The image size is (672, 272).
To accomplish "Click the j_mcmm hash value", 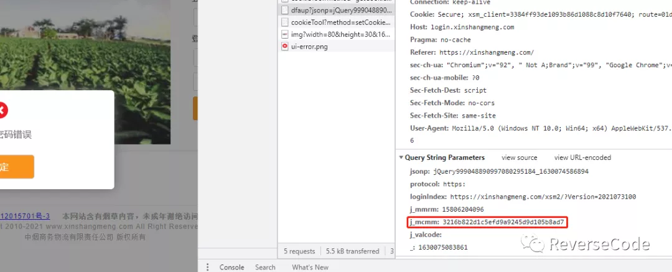I will click(x=503, y=222).
